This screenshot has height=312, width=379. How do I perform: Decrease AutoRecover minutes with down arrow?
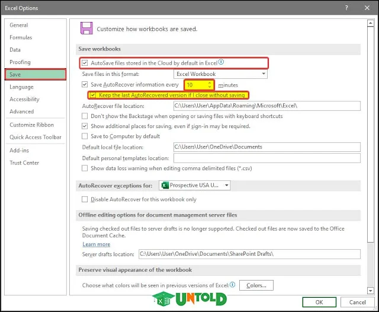pyautogui.click(x=210, y=87)
